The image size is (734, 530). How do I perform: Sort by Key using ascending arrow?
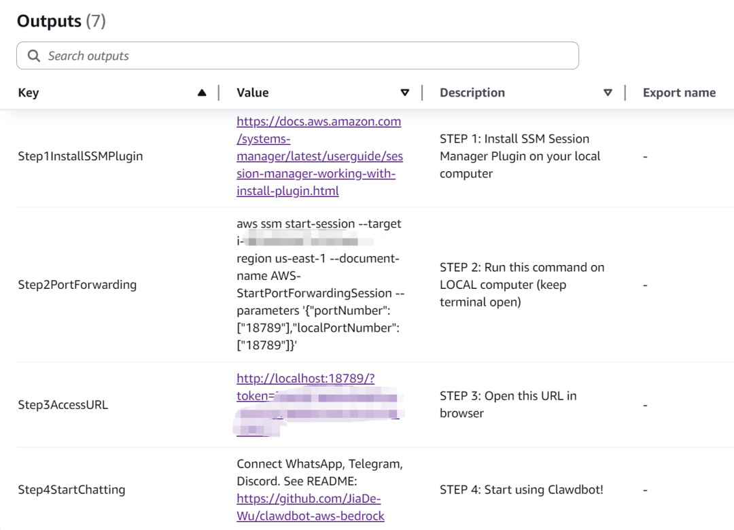pos(202,93)
